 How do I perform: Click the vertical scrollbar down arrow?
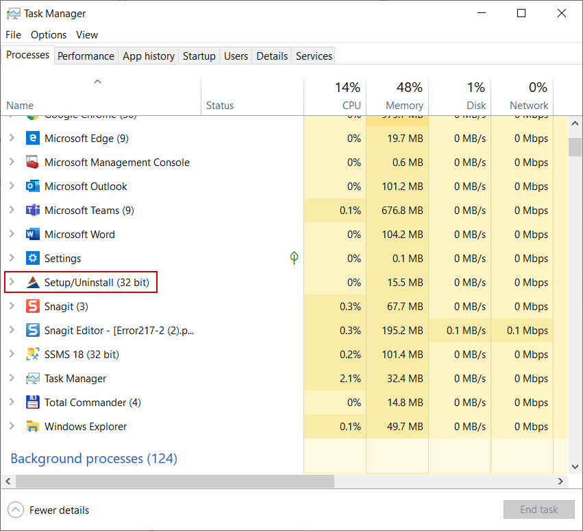coord(575,467)
